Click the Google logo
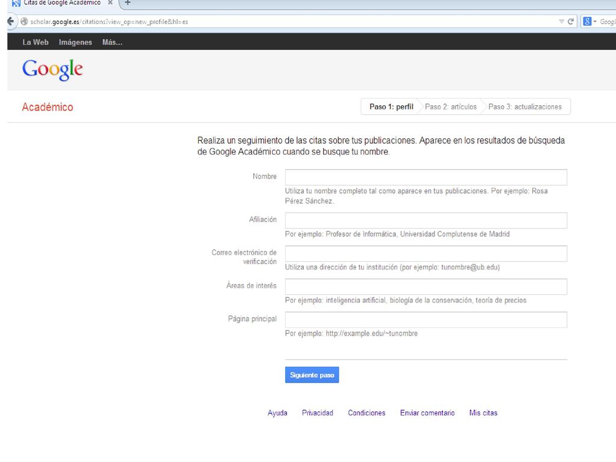The width and height of the screenshot is (616, 462). click(x=52, y=70)
